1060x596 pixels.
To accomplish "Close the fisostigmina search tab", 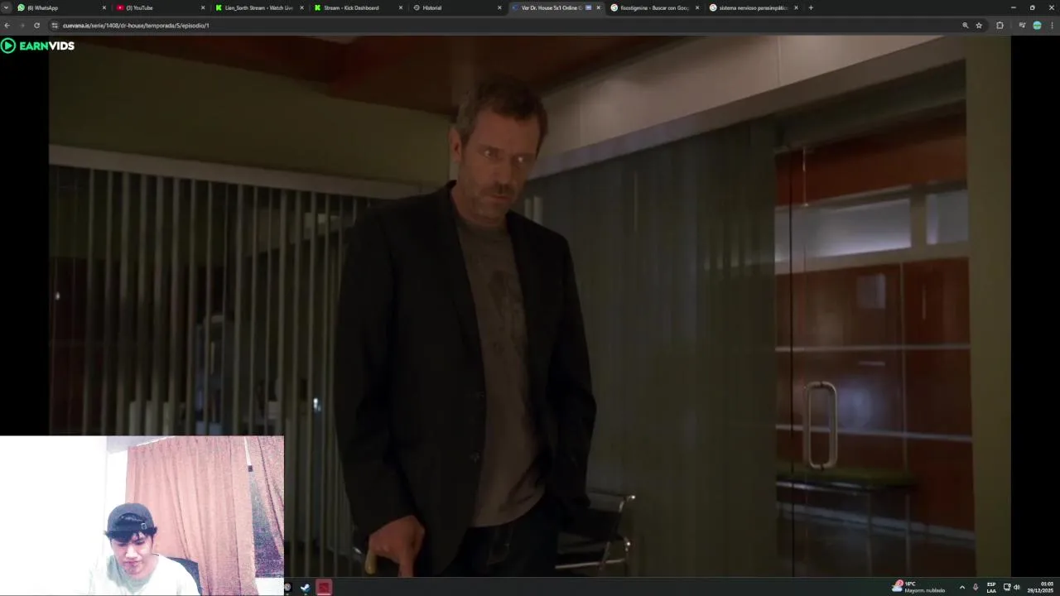I will click(x=697, y=7).
